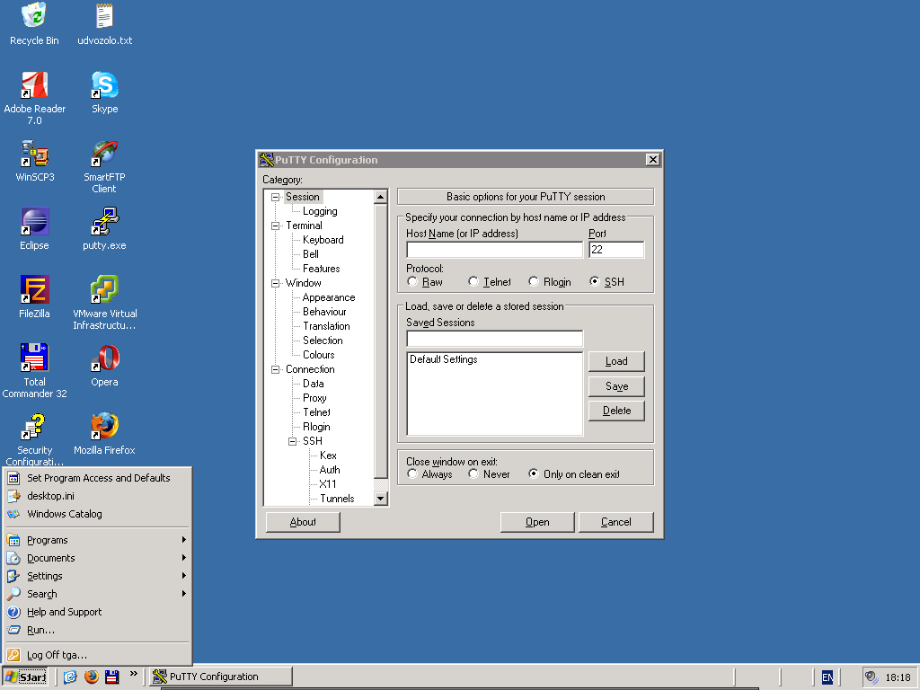Collapse the Terminal tree node
The width and height of the screenshot is (920, 690).
click(x=275, y=226)
